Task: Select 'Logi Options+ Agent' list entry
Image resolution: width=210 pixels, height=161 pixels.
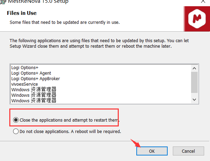Action: point(31,73)
